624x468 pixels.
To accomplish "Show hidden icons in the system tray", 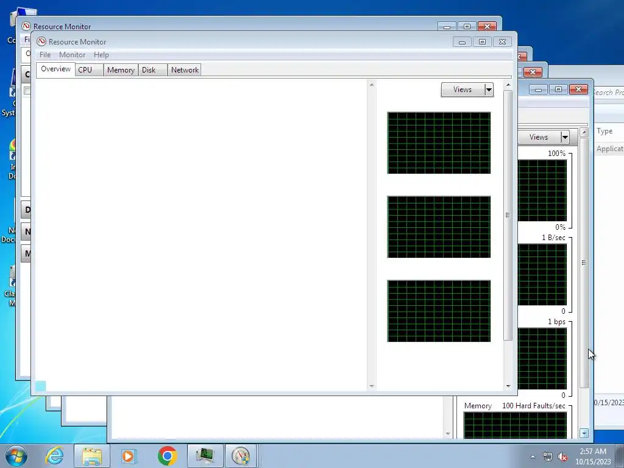I will [x=533, y=457].
